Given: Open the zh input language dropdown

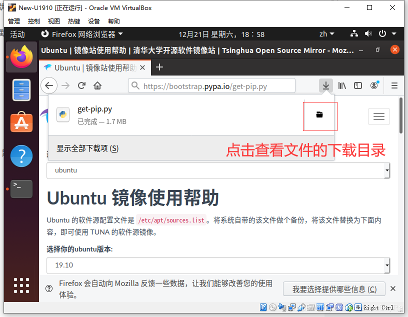Looking at the screenshot, I should (327, 34).
